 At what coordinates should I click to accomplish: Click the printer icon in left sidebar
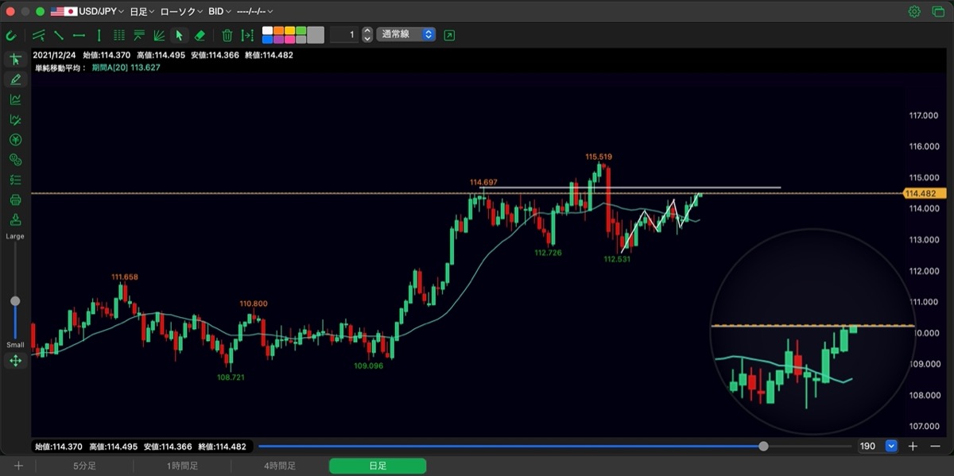[x=15, y=199]
